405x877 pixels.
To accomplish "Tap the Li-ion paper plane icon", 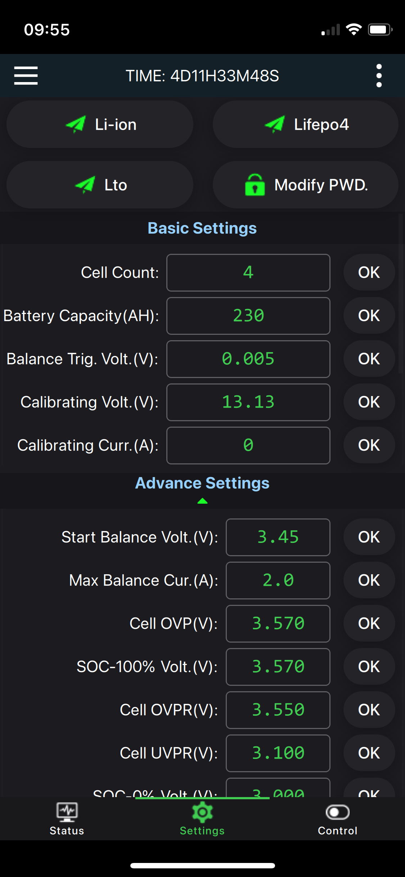I will coord(76,125).
